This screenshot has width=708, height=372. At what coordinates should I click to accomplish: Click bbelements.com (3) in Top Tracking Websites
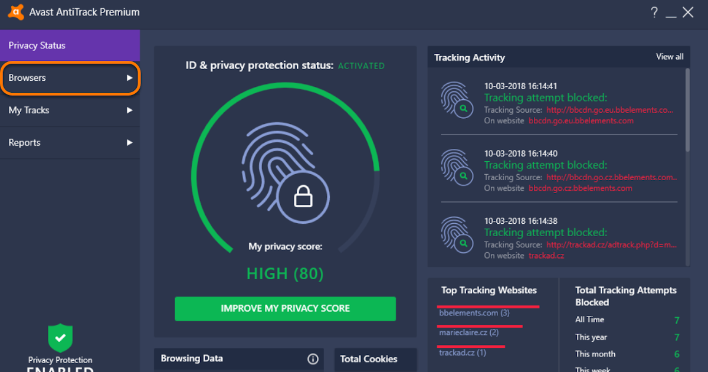pos(474,313)
